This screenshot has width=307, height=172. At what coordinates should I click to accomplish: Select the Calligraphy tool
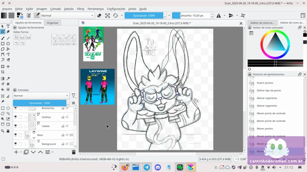pos(8,32)
